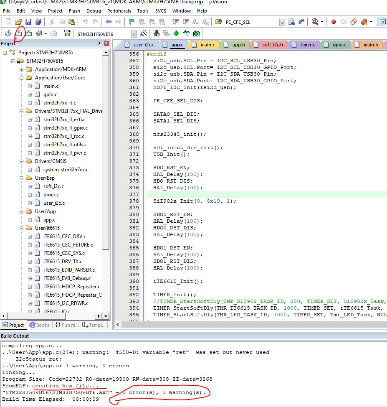Open a file with the folder icon
Viewport: 387px width, 407px height.
18,22
